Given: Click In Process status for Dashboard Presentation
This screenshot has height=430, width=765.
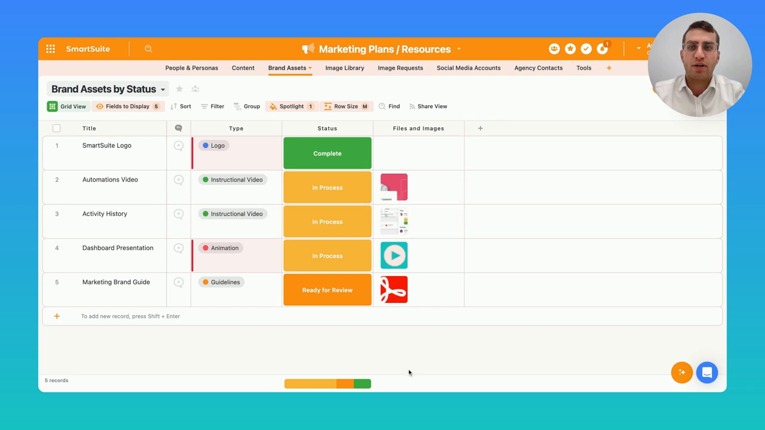Looking at the screenshot, I should point(328,256).
